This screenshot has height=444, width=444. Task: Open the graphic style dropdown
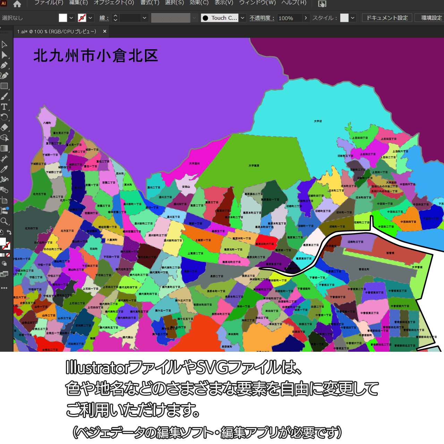pyautogui.click(x=353, y=18)
